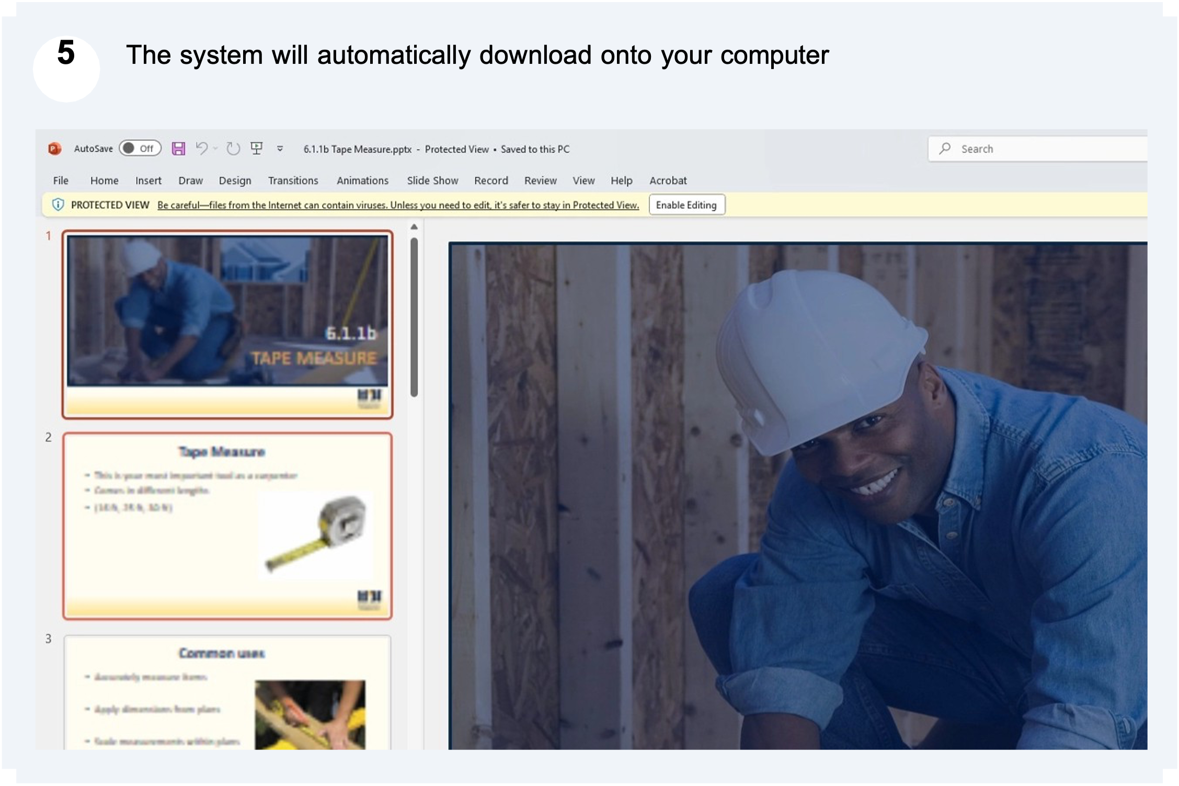Click the purple Save icon
Screen dimensions: 1179x786
(178, 149)
